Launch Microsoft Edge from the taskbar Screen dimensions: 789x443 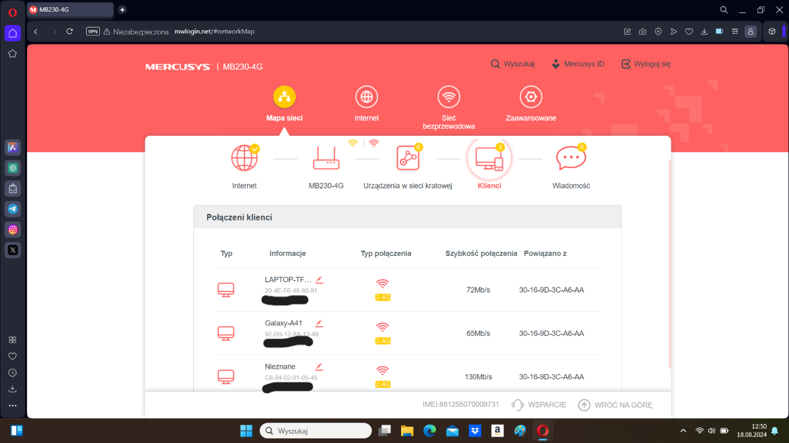click(x=429, y=431)
